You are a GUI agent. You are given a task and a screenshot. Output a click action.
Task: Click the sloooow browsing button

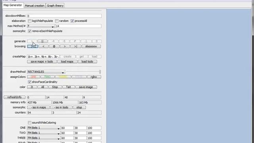[x=91, y=46]
